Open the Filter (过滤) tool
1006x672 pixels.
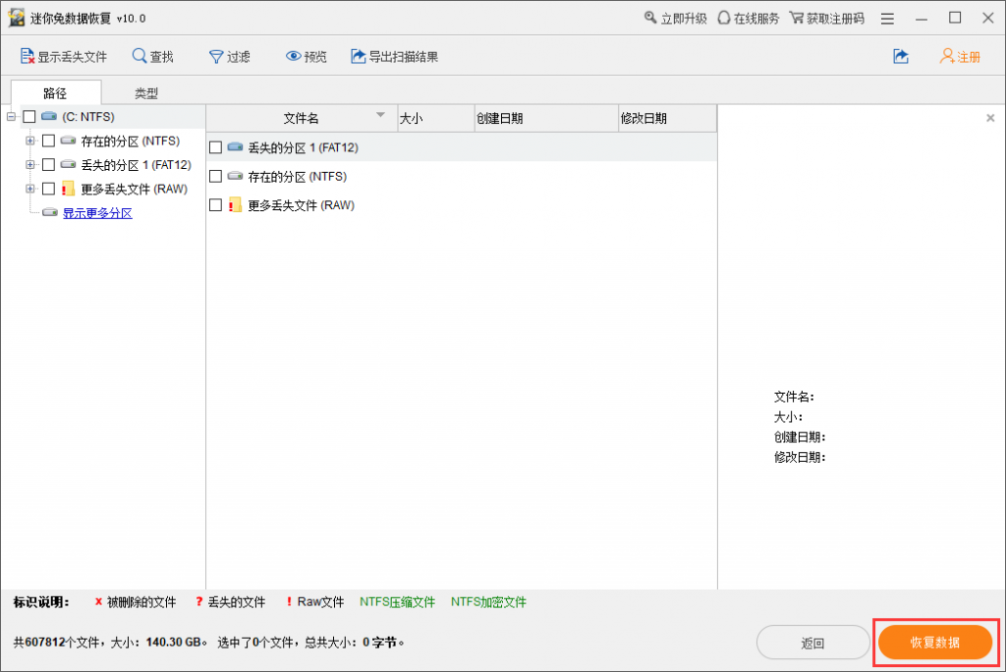pos(229,56)
